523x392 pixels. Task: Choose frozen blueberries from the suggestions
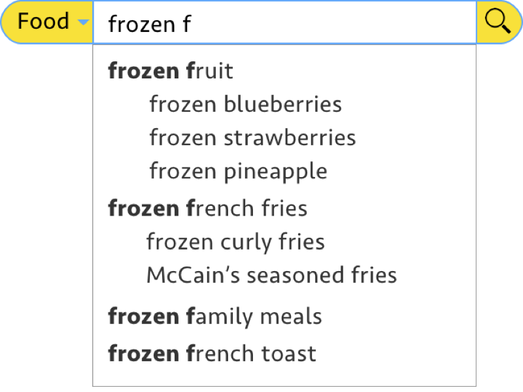245,104
